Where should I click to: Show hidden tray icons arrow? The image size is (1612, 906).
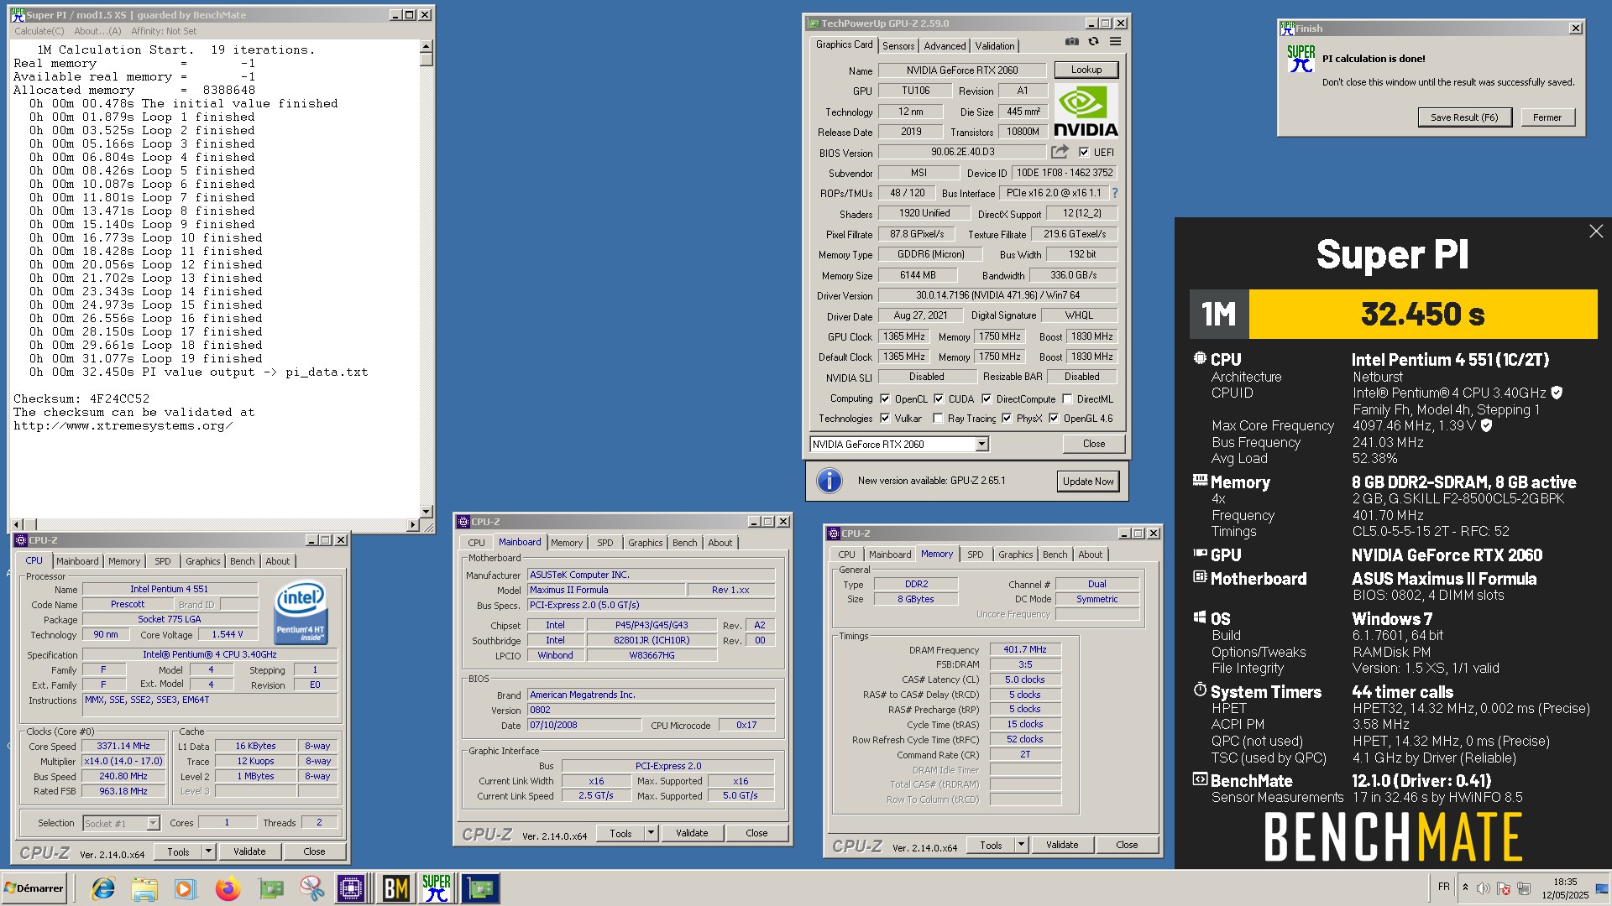pyautogui.click(x=1465, y=888)
